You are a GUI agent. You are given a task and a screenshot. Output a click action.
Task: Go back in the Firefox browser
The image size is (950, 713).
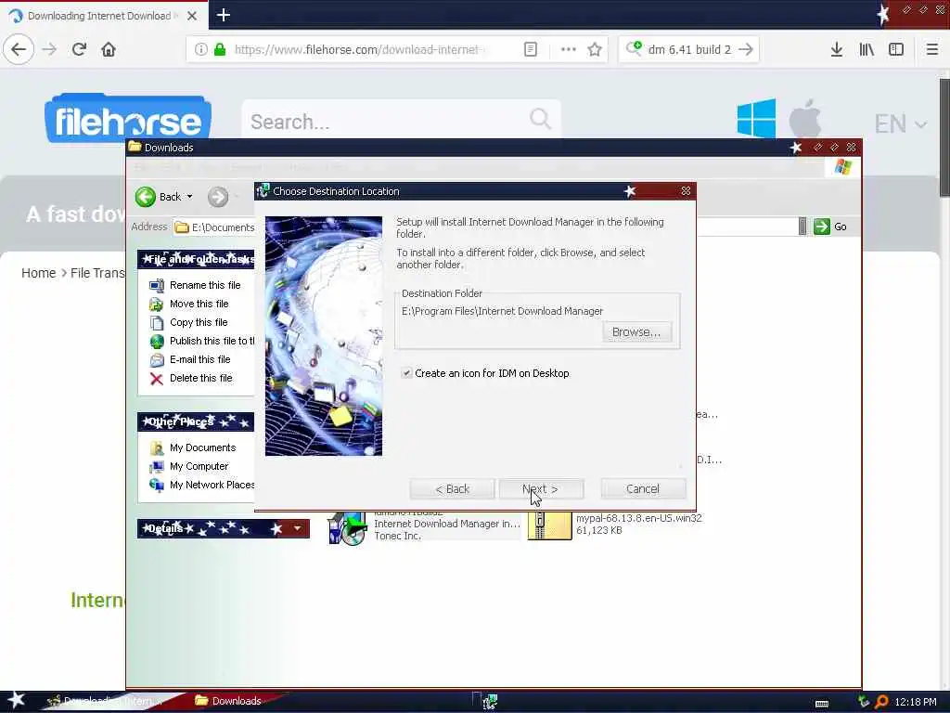point(19,49)
